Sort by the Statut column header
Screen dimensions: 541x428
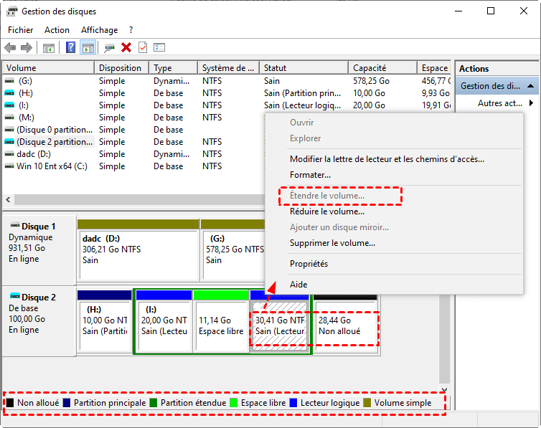coord(304,68)
